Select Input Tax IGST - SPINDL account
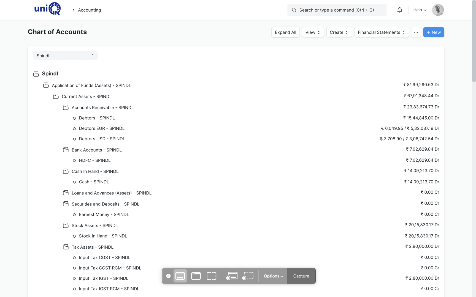Viewport: 476px width, 297px height. coord(104,278)
